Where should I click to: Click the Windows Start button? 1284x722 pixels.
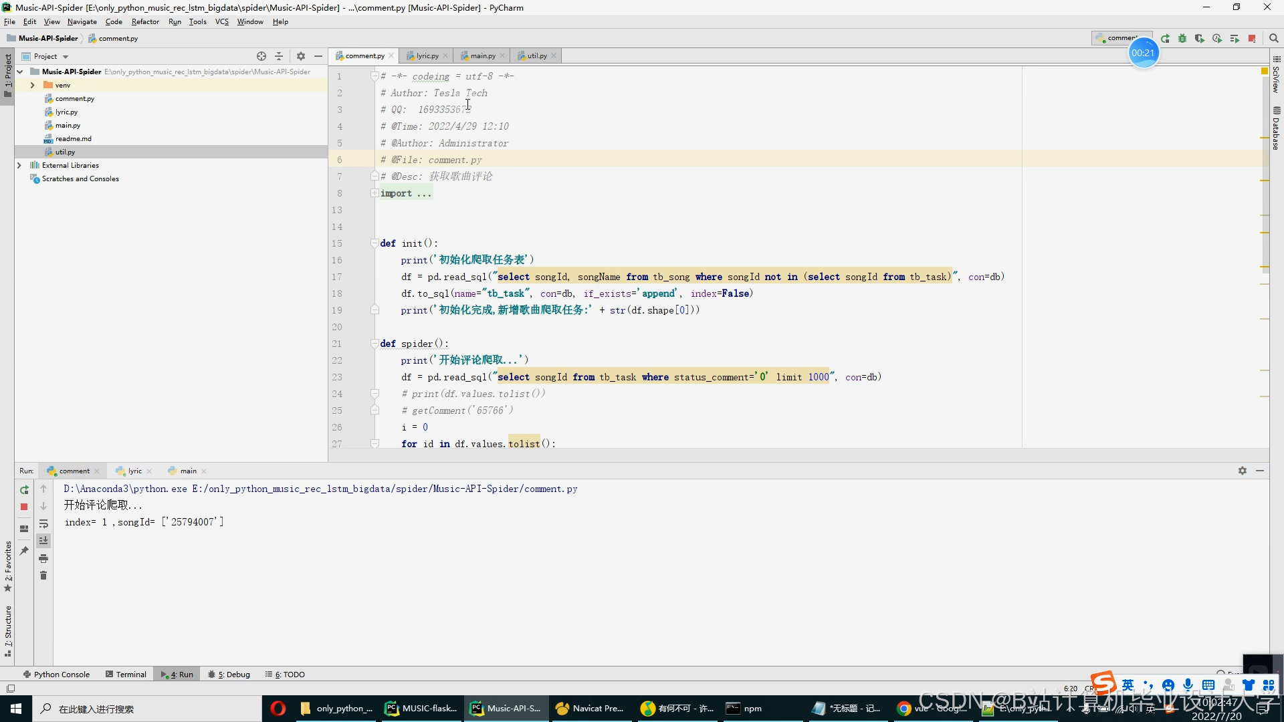(16, 709)
